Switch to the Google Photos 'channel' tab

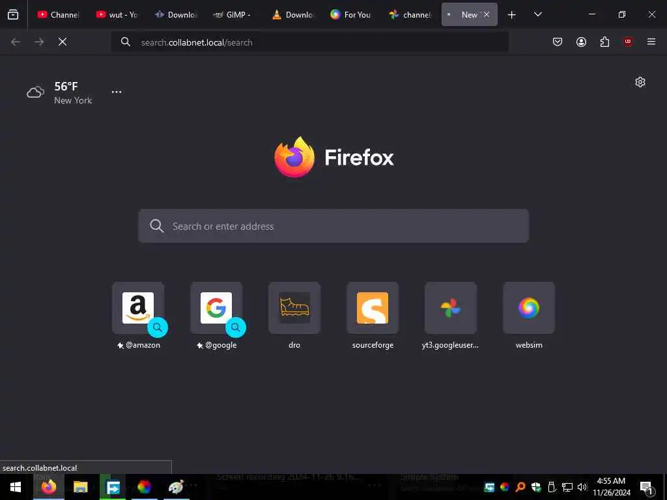(410, 14)
